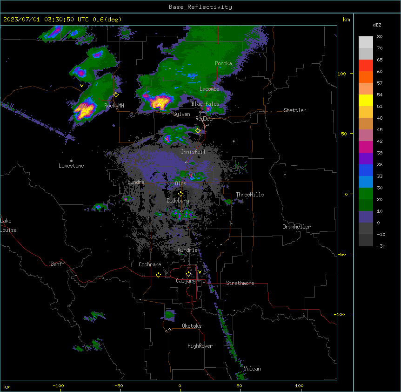
Task: Select the Lacombe city label
Action: click(x=209, y=89)
